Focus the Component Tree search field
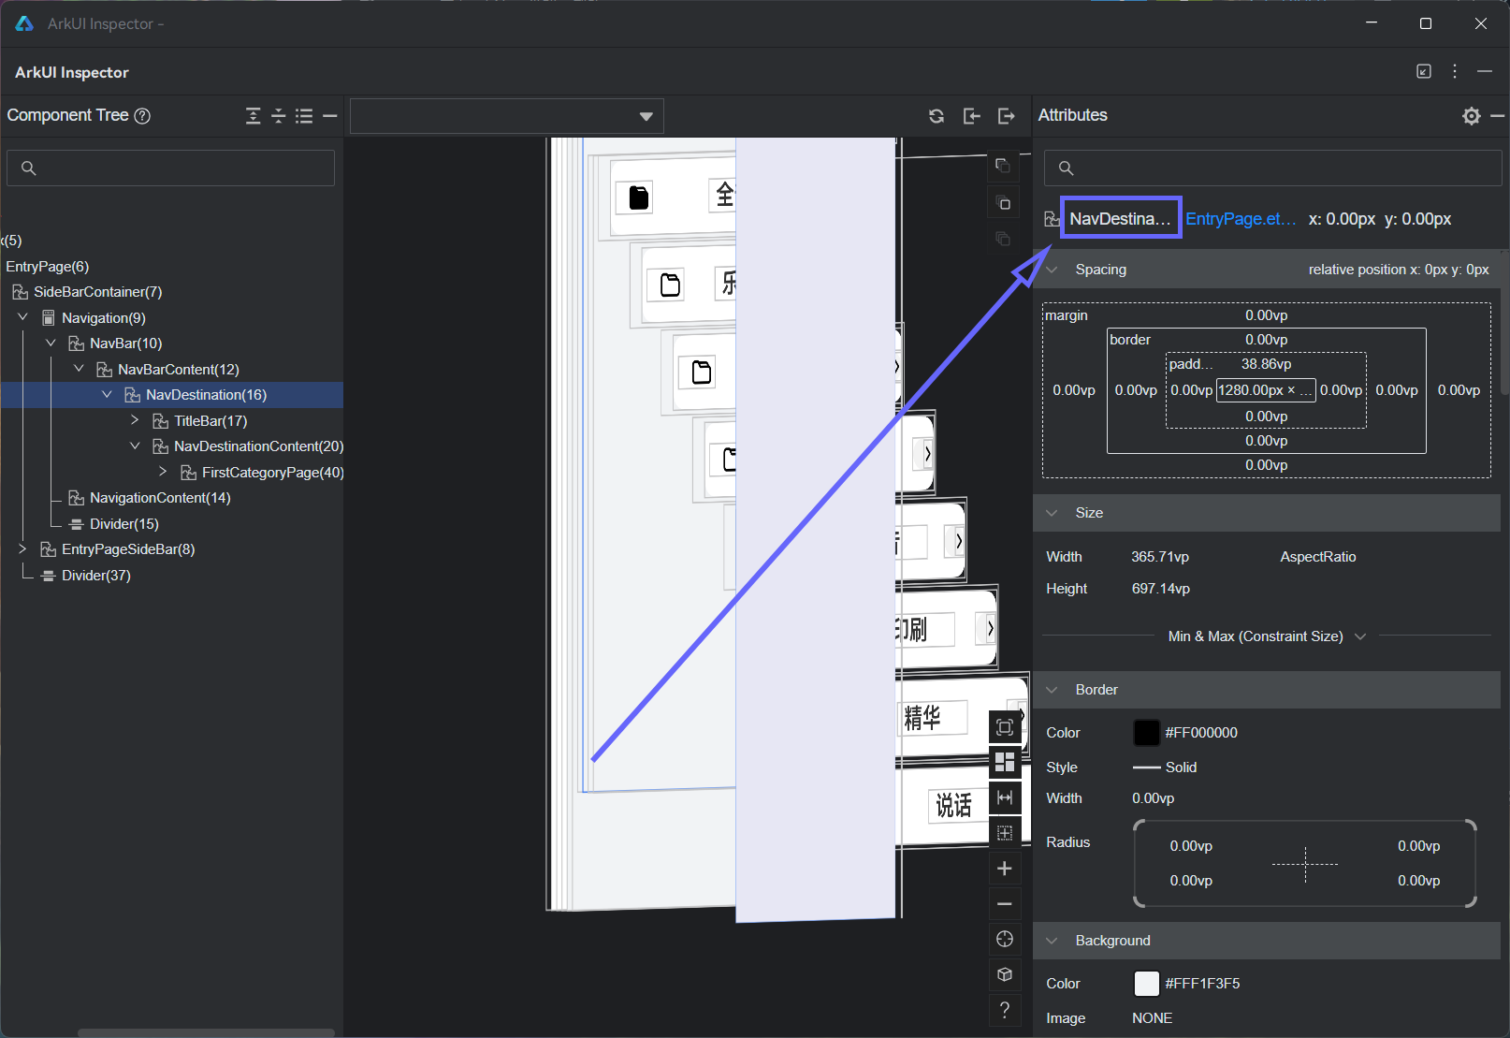Viewport: 1510px width, 1038px height. pyautogui.click(x=170, y=168)
